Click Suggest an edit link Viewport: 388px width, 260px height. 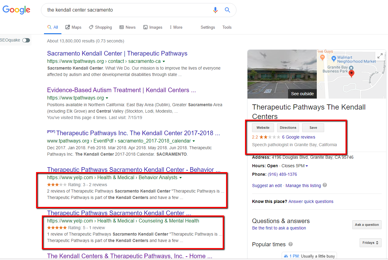click(267, 185)
